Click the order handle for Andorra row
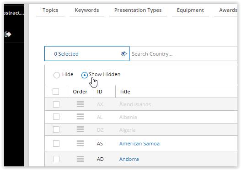 click(80, 159)
